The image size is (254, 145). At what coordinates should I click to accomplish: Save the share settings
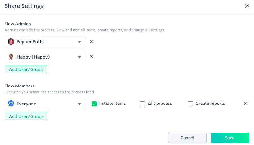coord(230,138)
